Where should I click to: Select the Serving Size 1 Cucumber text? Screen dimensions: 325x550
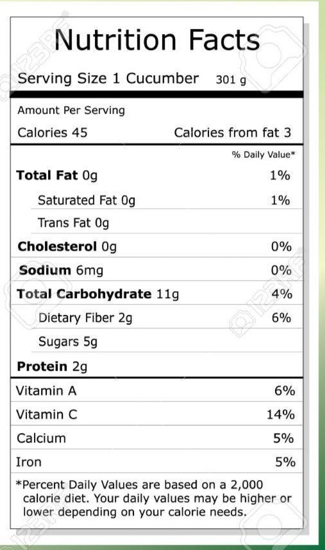(108, 78)
